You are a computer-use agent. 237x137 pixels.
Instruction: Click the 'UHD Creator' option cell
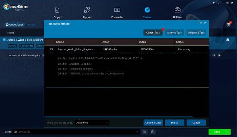(110, 50)
